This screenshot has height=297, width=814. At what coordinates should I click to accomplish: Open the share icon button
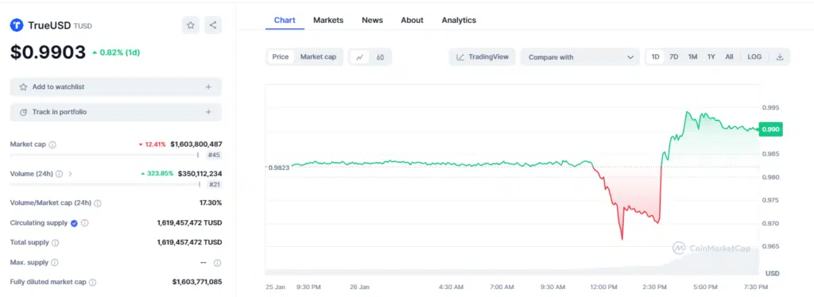click(213, 25)
